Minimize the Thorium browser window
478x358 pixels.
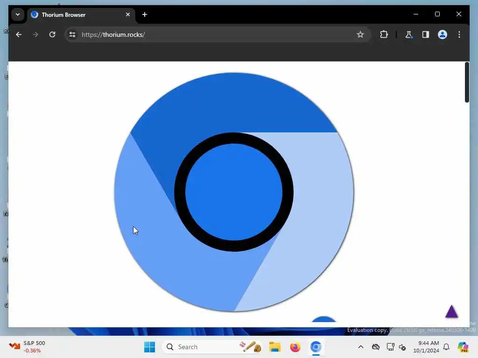[416, 14]
